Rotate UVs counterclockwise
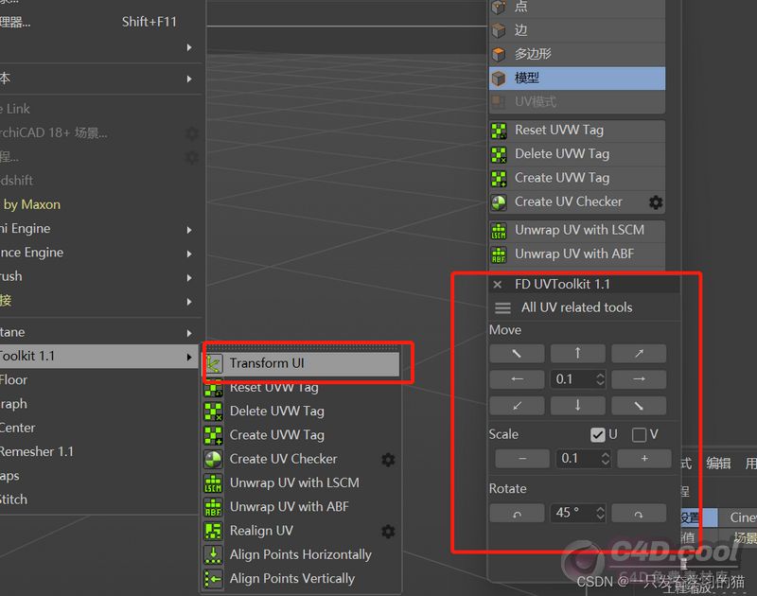This screenshot has height=596, width=757. tap(517, 513)
